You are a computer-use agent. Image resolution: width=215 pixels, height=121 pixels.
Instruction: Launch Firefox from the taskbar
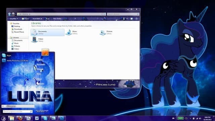[x=20, y=118]
